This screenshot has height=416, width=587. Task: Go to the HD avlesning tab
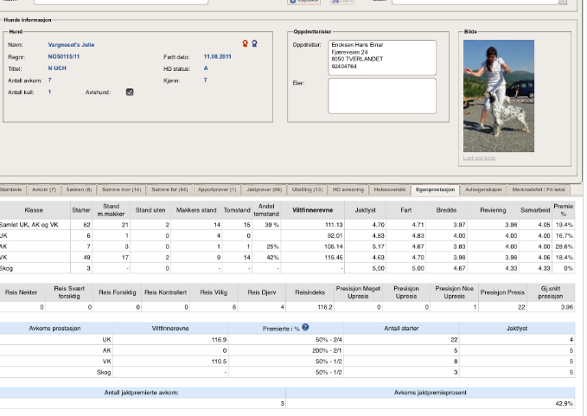(348, 189)
